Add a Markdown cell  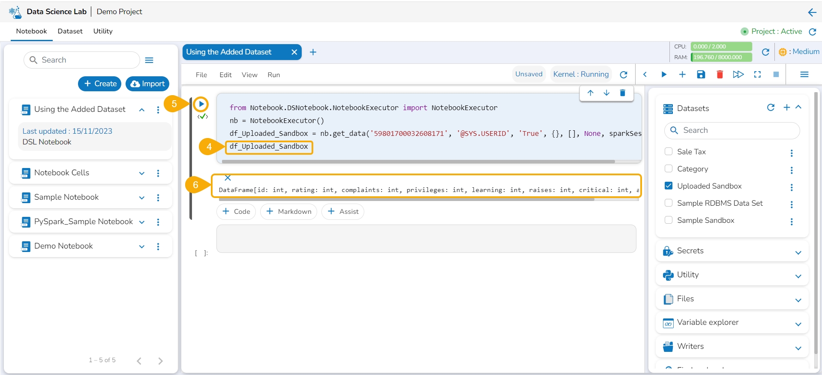coord(288,212)
